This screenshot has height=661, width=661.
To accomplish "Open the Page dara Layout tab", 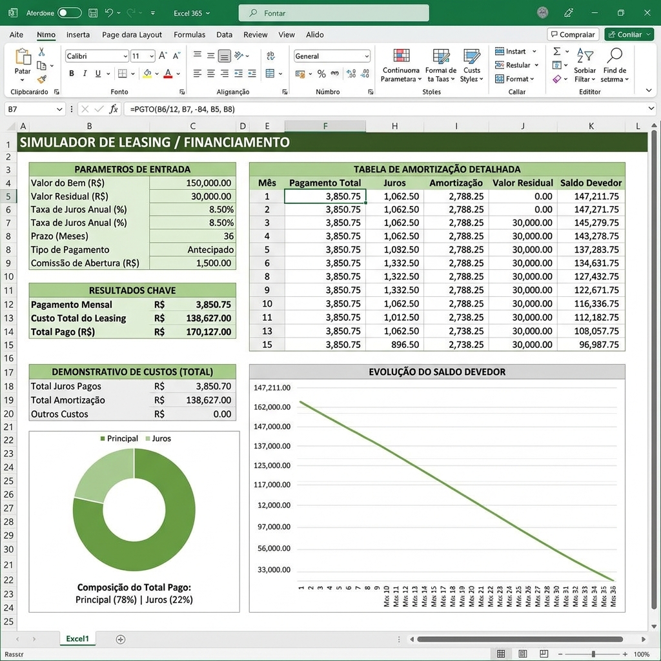I will [x=132, y=35].
